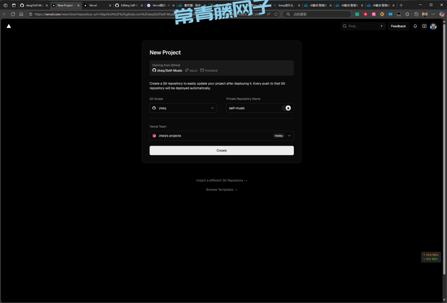
Task: Bookmark this page with the star icon
Action: tap(276, 14)
